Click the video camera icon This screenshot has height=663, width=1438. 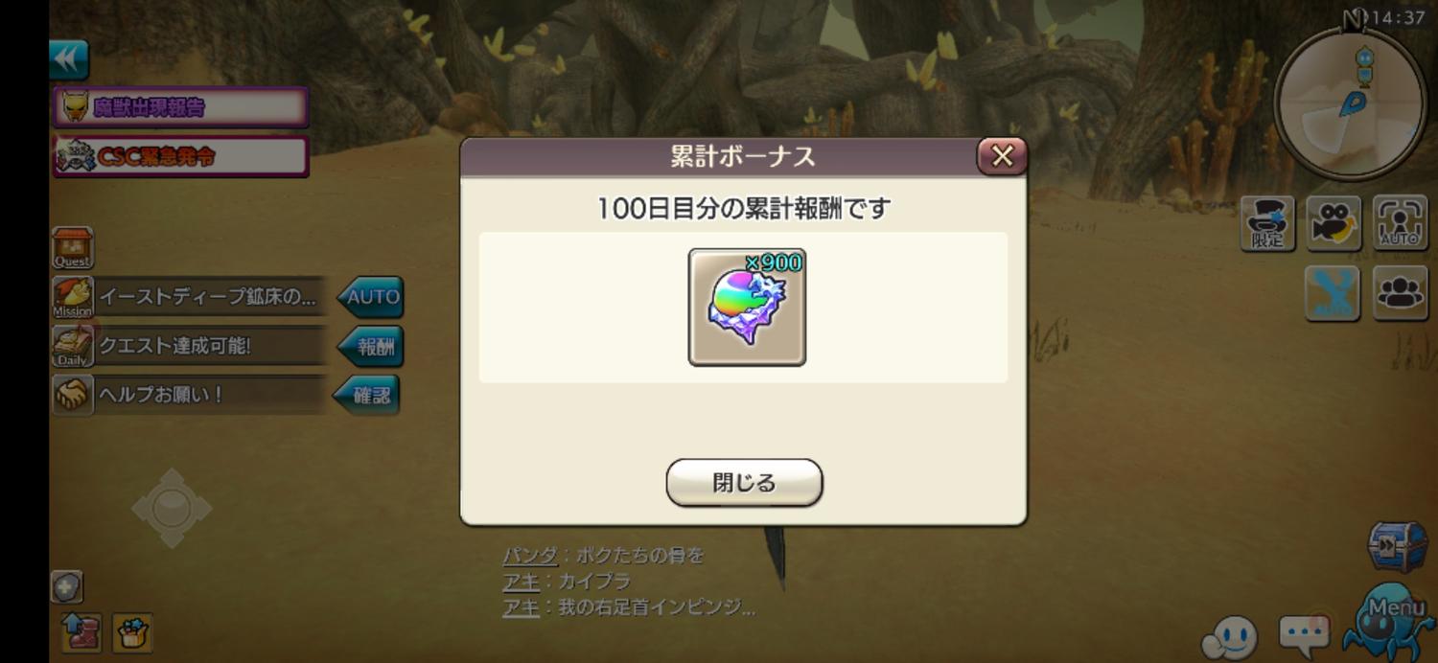[1334, 223]
